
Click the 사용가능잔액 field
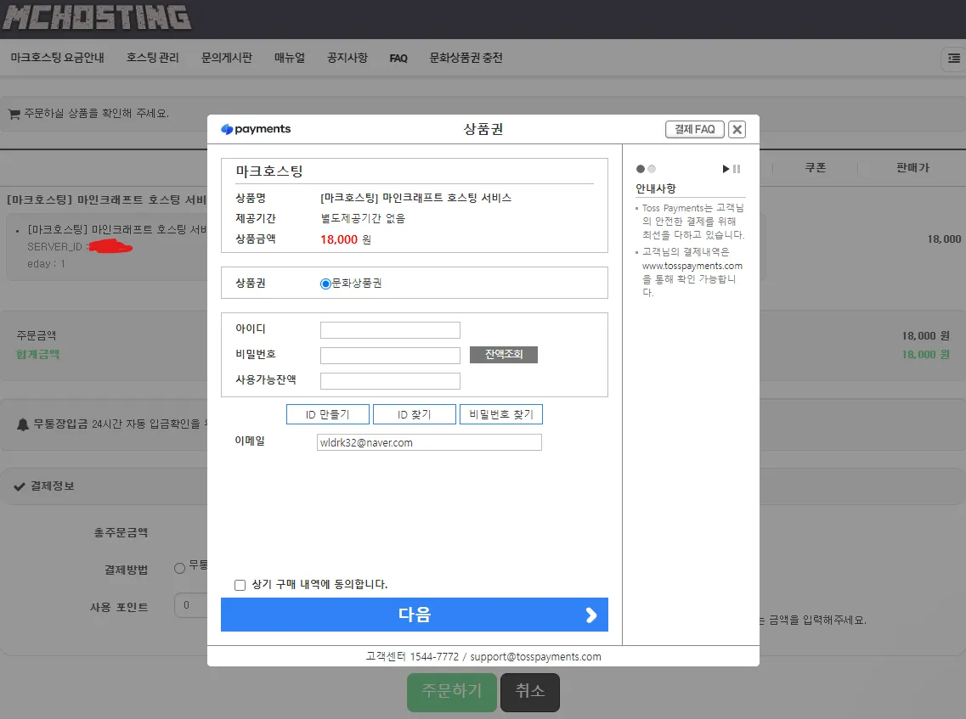[390, 381]
